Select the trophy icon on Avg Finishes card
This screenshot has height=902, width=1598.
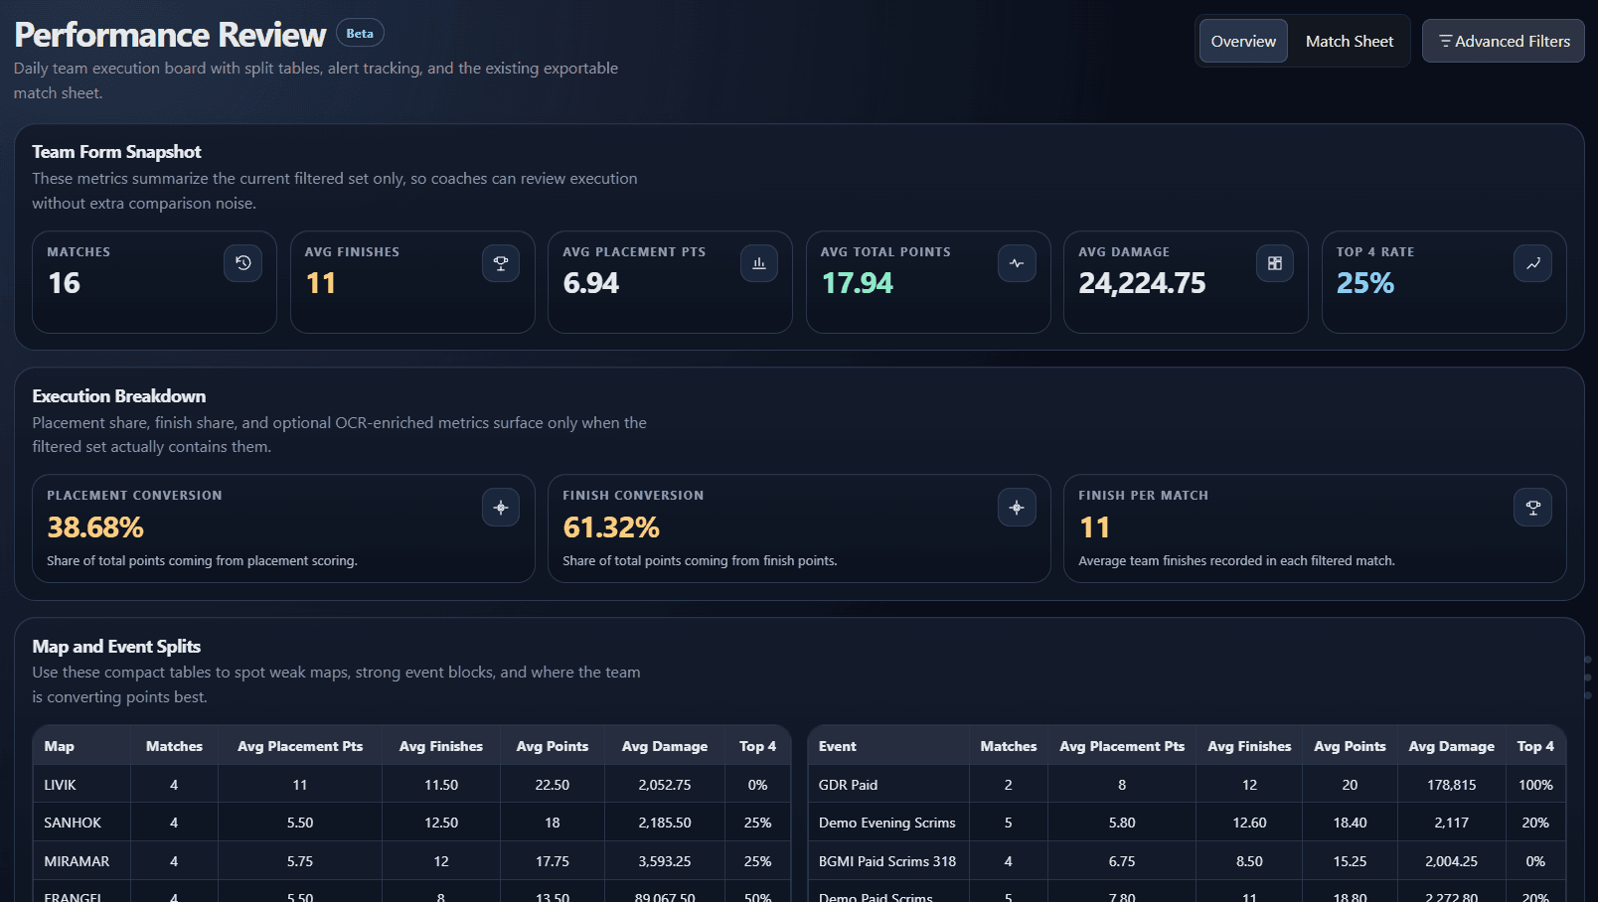(x=501, y=262)
